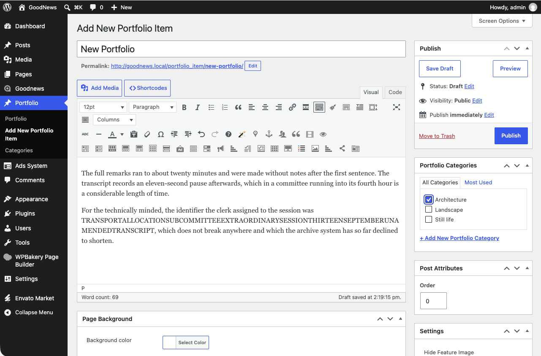Click Move to Trash link
The height and width of the screenshot is (356, 541).
[437, 136]
